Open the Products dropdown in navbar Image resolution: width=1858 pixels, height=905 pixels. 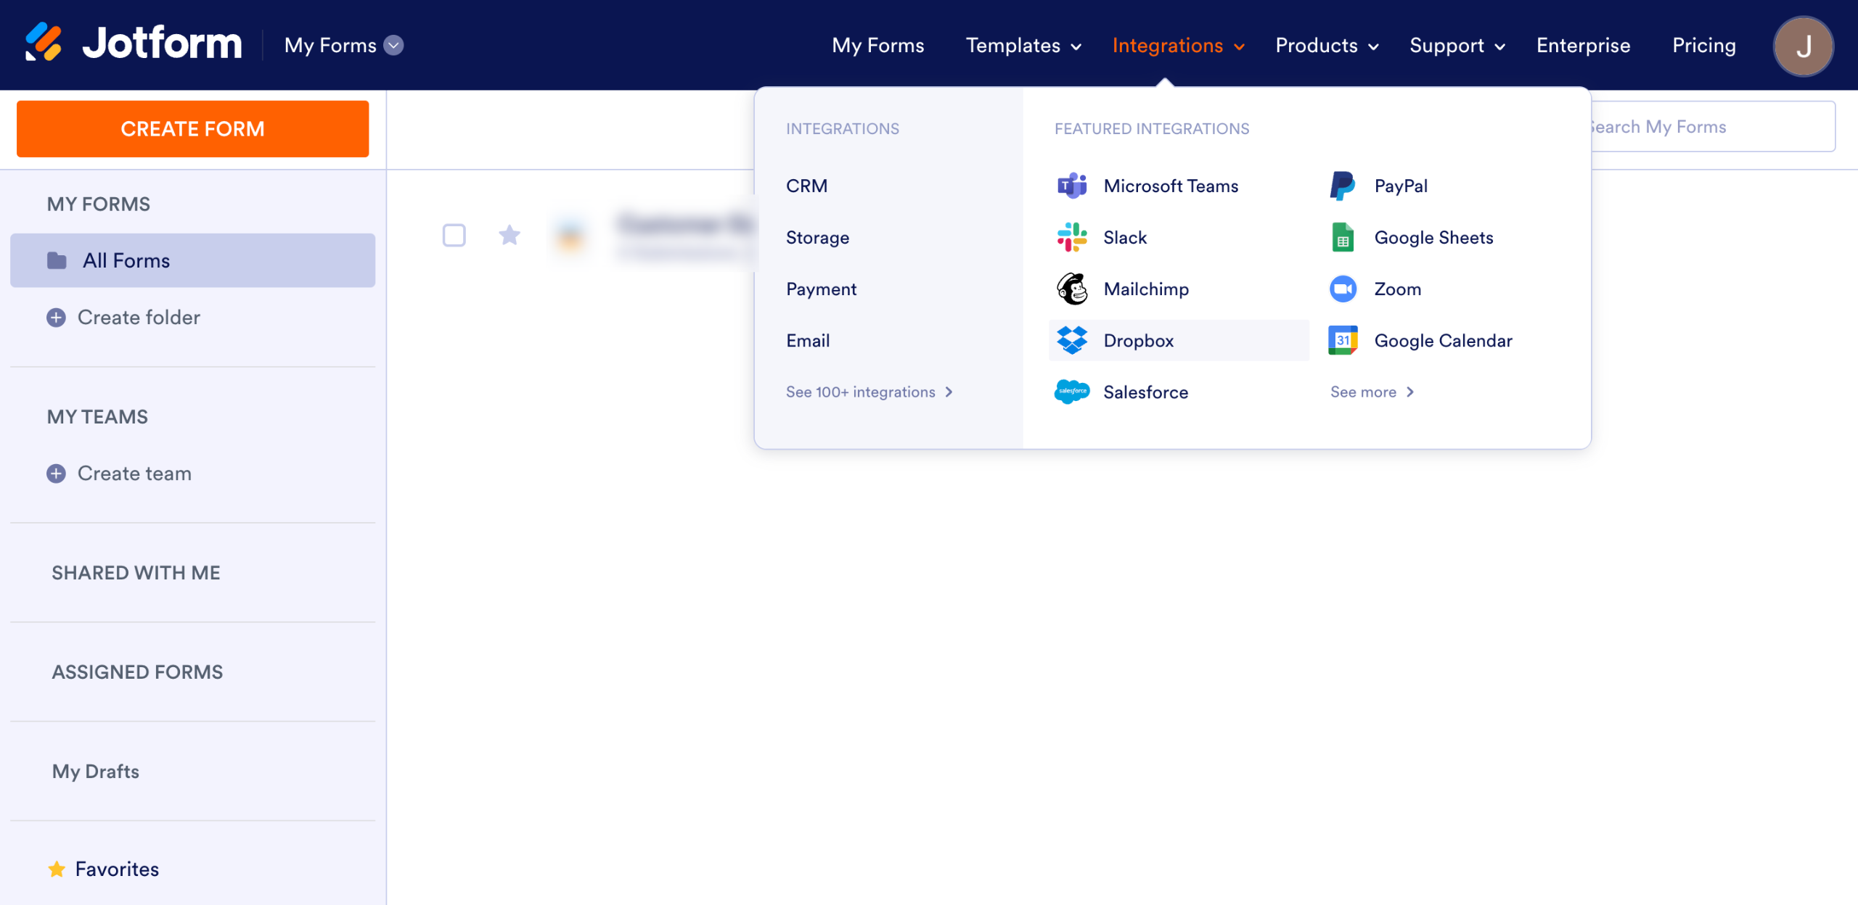[1327, 45]
